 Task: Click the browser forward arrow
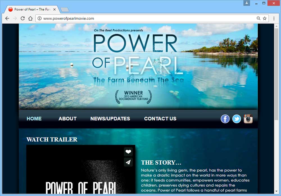[x=15, y=18]
